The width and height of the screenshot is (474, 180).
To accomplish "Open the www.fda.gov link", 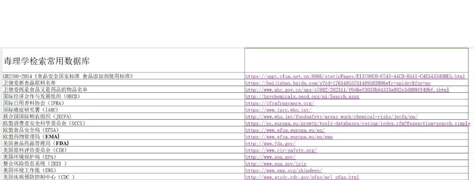I will (x=270, y=144).
